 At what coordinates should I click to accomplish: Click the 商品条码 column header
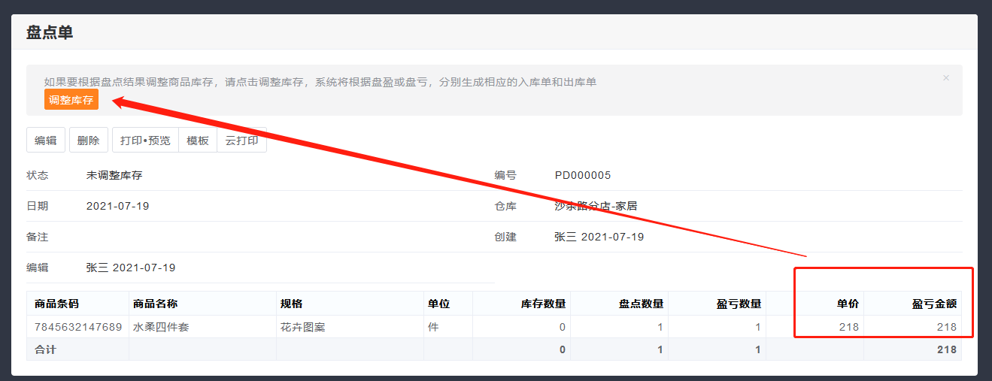coord(56,304)
